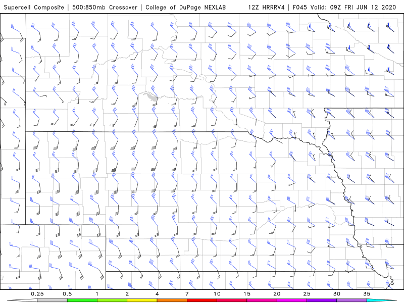Click the '0.5' legend value
This screenshot has width=404, height=303.
coord(67,294)
